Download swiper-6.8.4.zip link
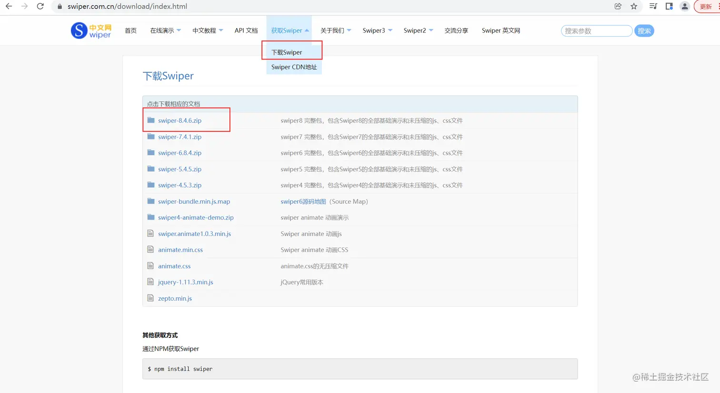 pyautogui.click(x=180, y=153)
